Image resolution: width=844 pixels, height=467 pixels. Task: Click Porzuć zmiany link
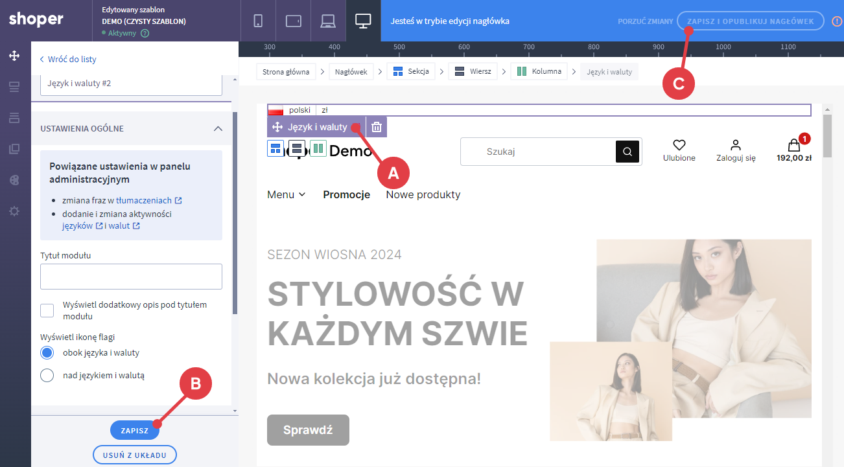pyautogui.click(x=645, y=21)
